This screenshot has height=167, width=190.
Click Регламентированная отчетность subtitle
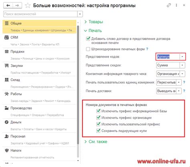(32, 157)
